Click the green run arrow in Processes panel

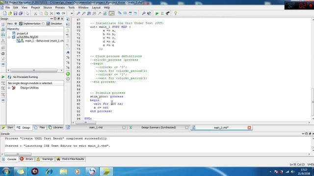[3, 77]
